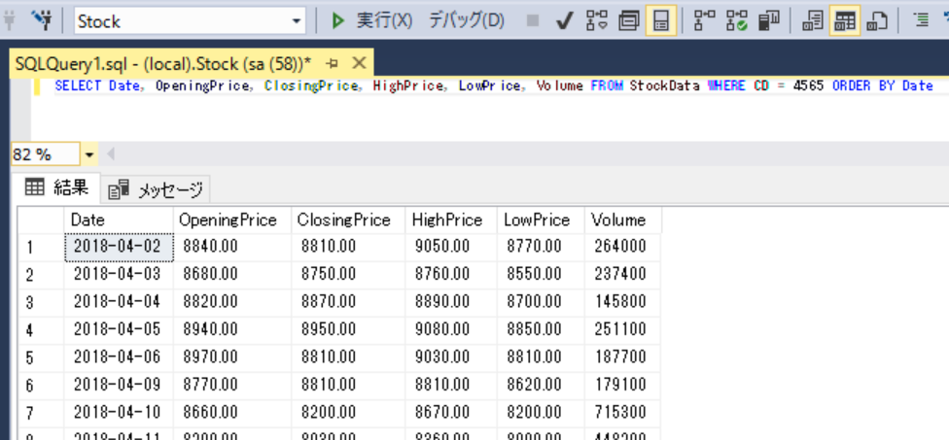Click HighPrice cell 9030.00
Viewport: 949px width, 440px height.
(x=451, y=357)
